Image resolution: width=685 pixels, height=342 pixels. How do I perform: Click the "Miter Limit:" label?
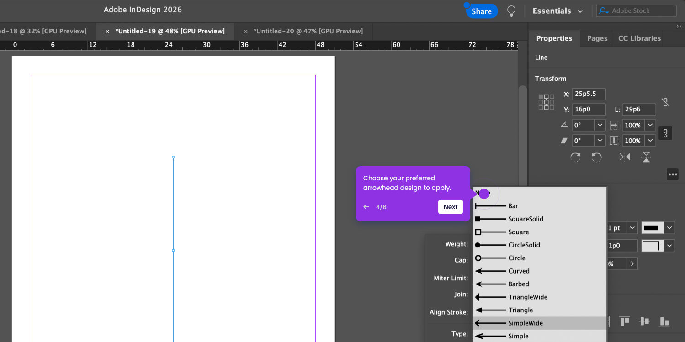tap(451, 278)
